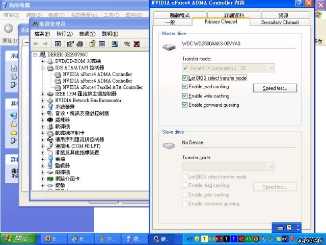Expand the 通用序列匯流排控制器 node
This screenshot has height=245, width=326.
coord(43,139)
